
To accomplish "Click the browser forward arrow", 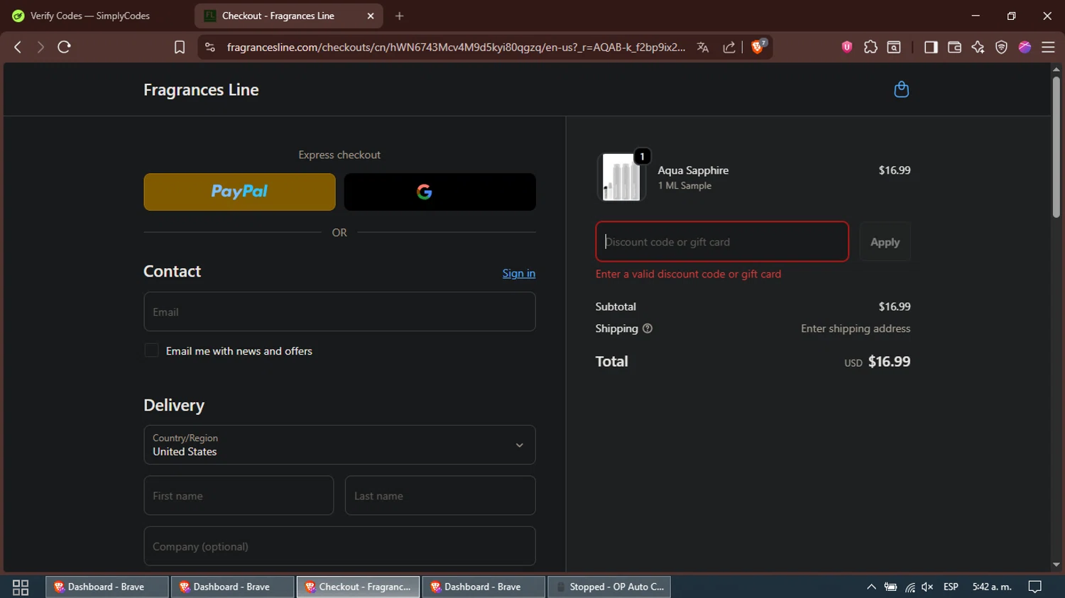I will tap(40, 47).
